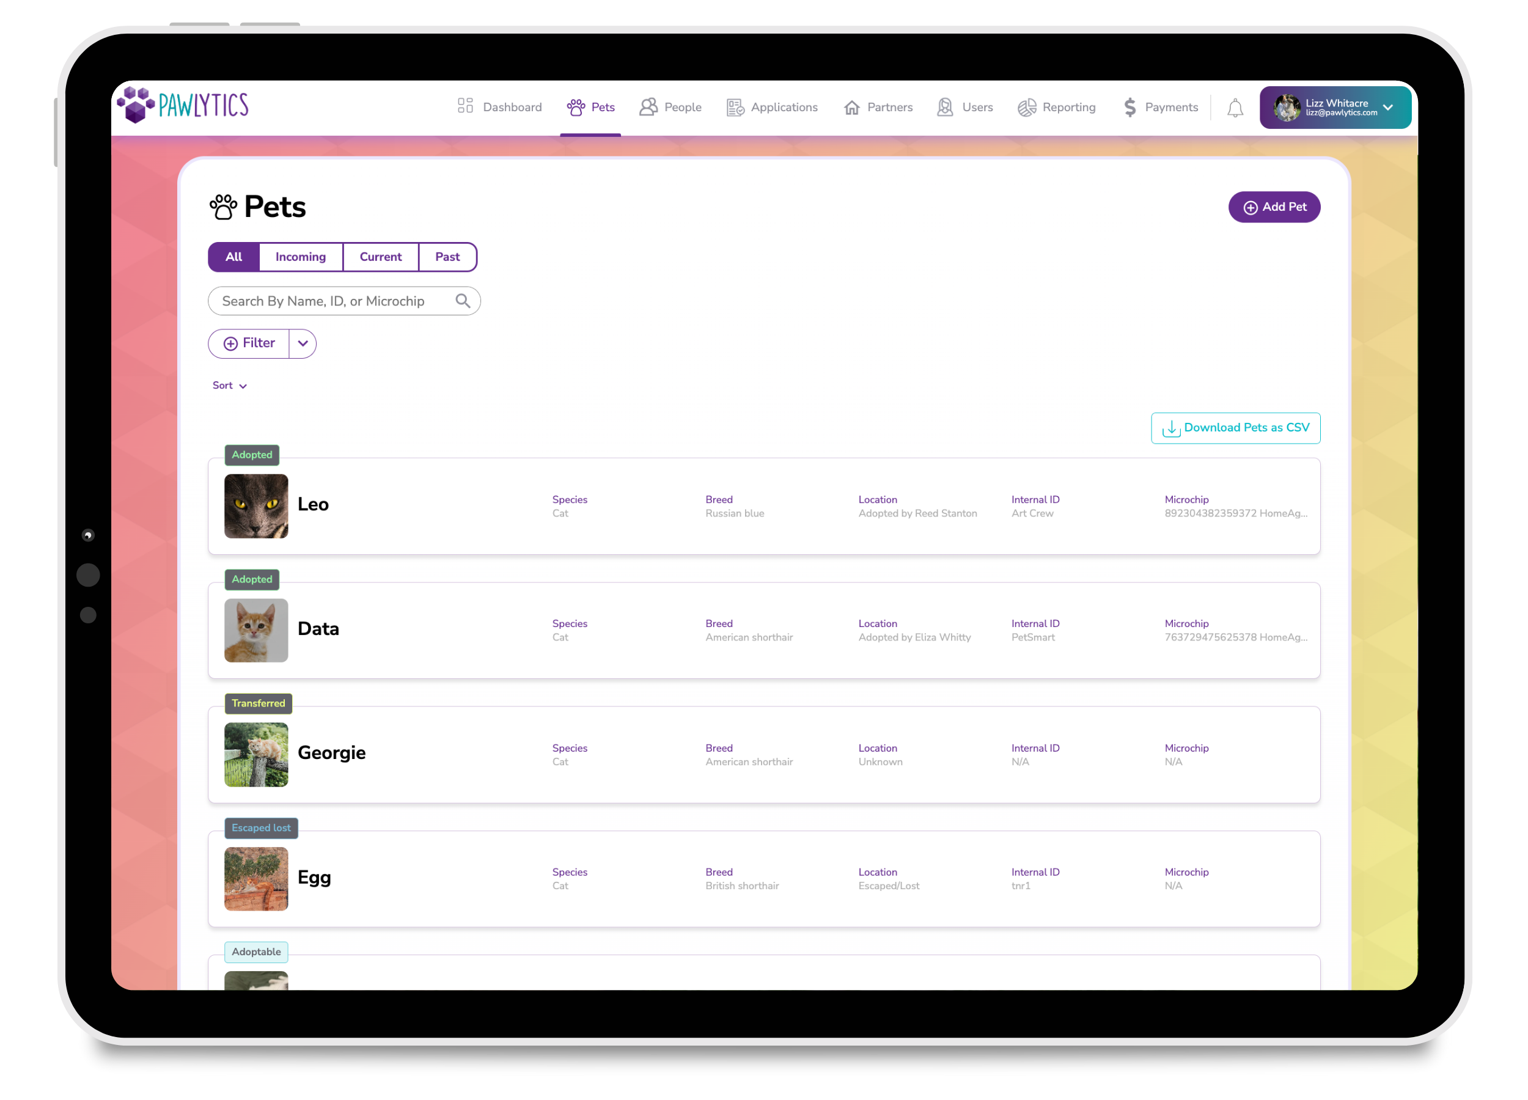The height and width of the screenshot is (1100, 1528).
Task: Click the paw icon in navigation
Action: [575, 107]
